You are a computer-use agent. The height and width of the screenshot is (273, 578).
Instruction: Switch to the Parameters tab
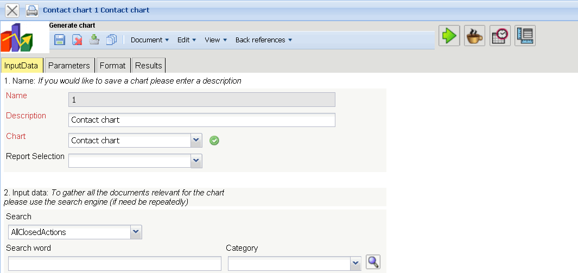(x=69, y=65)
